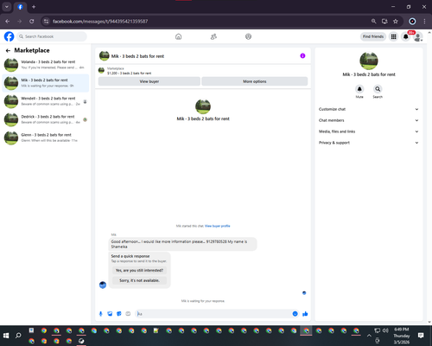
Task: Click the Search Facebook field
Action: tap(52, 36)
